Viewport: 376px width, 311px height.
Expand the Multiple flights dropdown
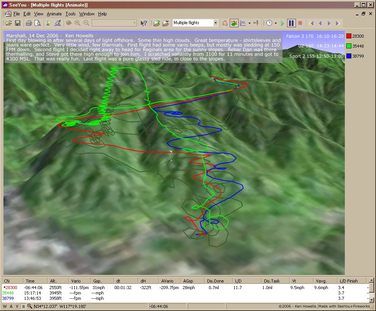click(x=216, y=23)
